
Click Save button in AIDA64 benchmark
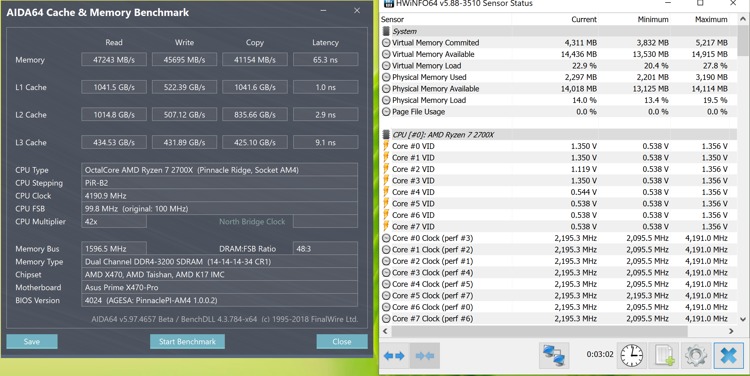pos(32,342)
